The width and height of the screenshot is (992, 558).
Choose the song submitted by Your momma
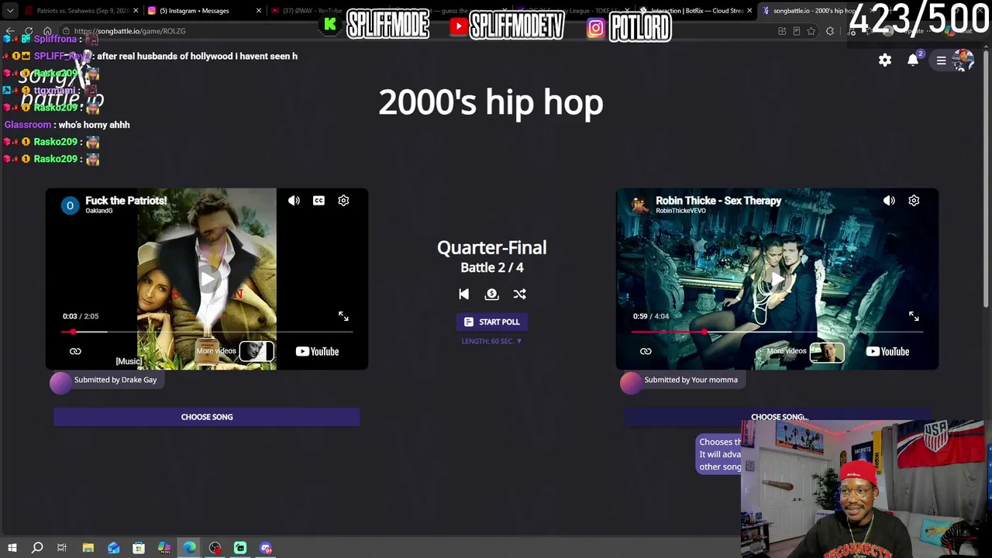tap(777, 417)
